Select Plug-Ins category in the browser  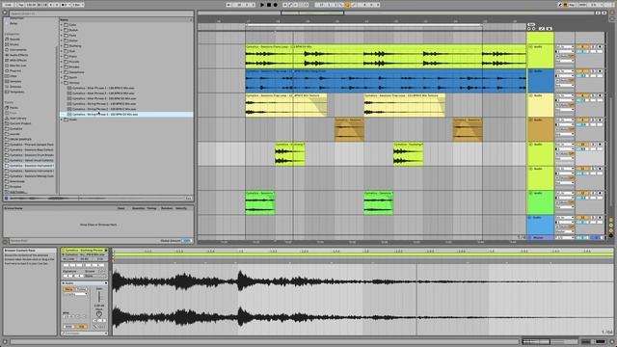[15, 70]
